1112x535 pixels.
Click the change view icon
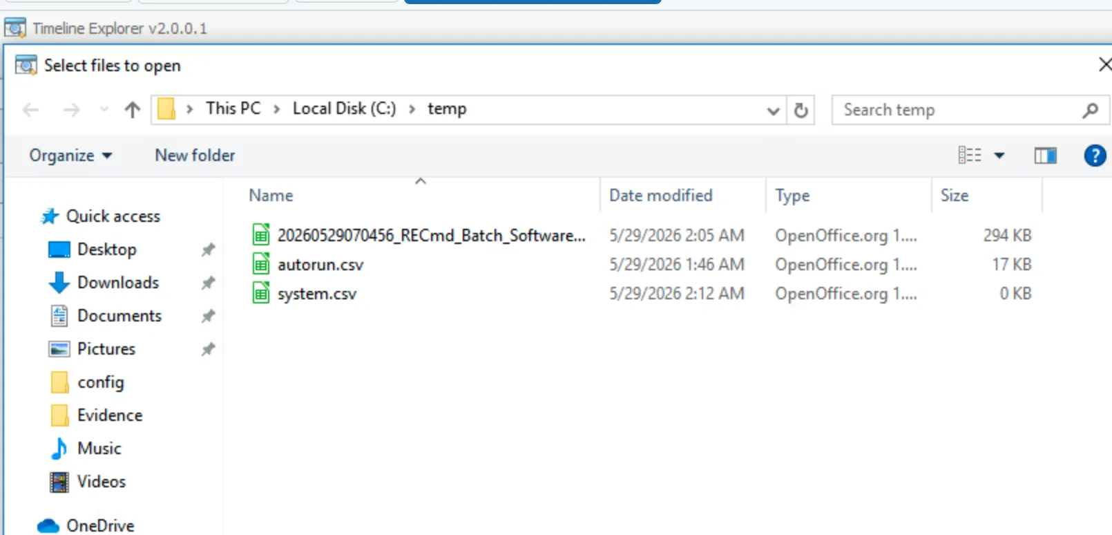(970, 156)
